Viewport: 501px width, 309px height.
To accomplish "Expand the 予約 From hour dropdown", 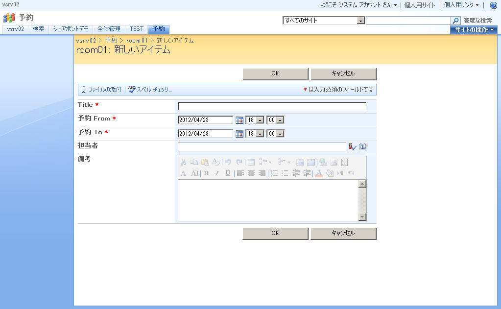I will pos(260,120).
